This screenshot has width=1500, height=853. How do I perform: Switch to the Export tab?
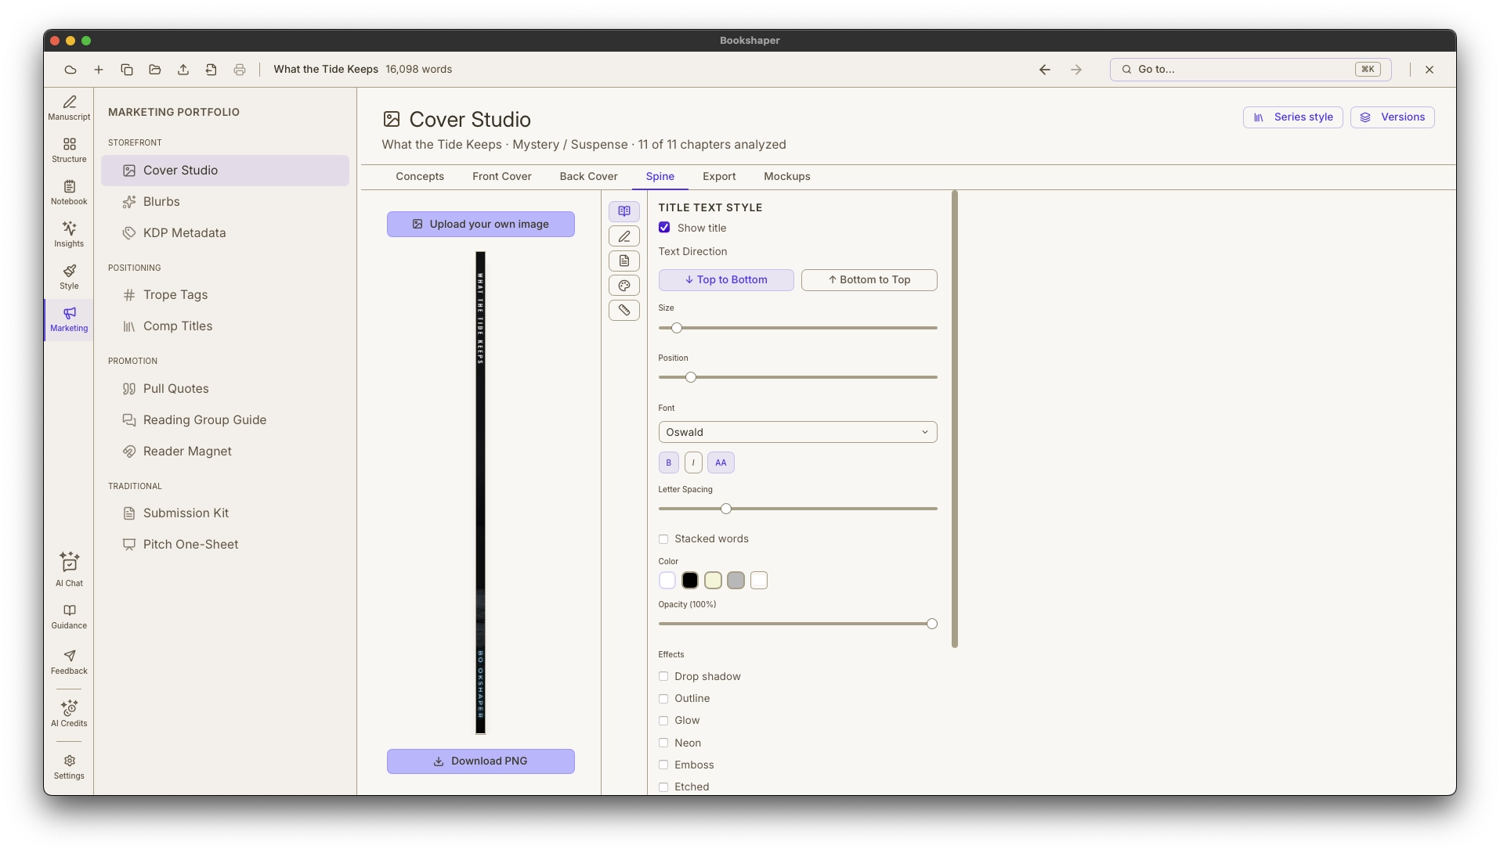point(719,177)
